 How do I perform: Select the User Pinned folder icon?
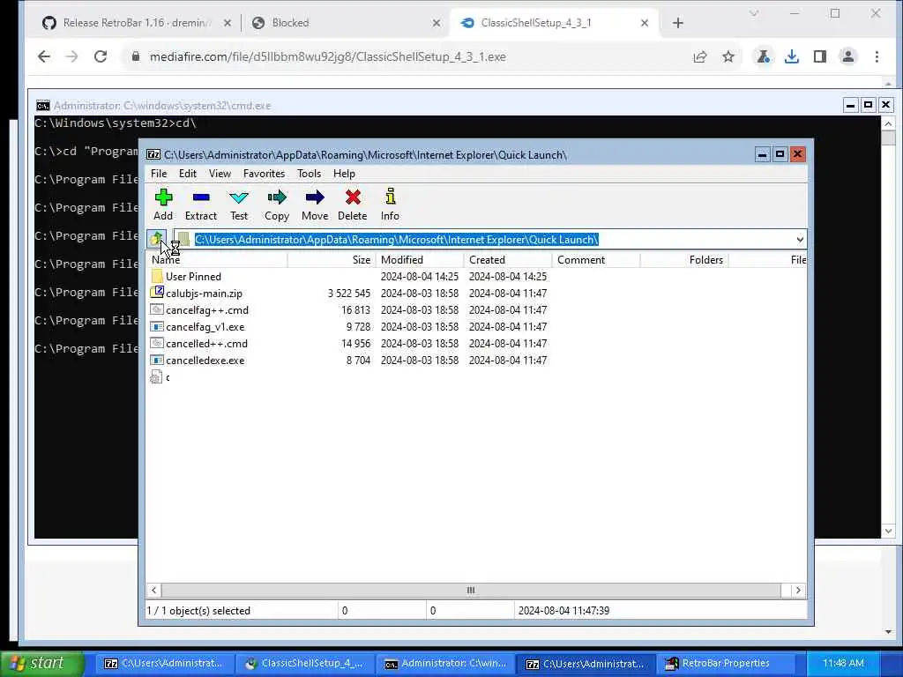click(x=157, y=276)
